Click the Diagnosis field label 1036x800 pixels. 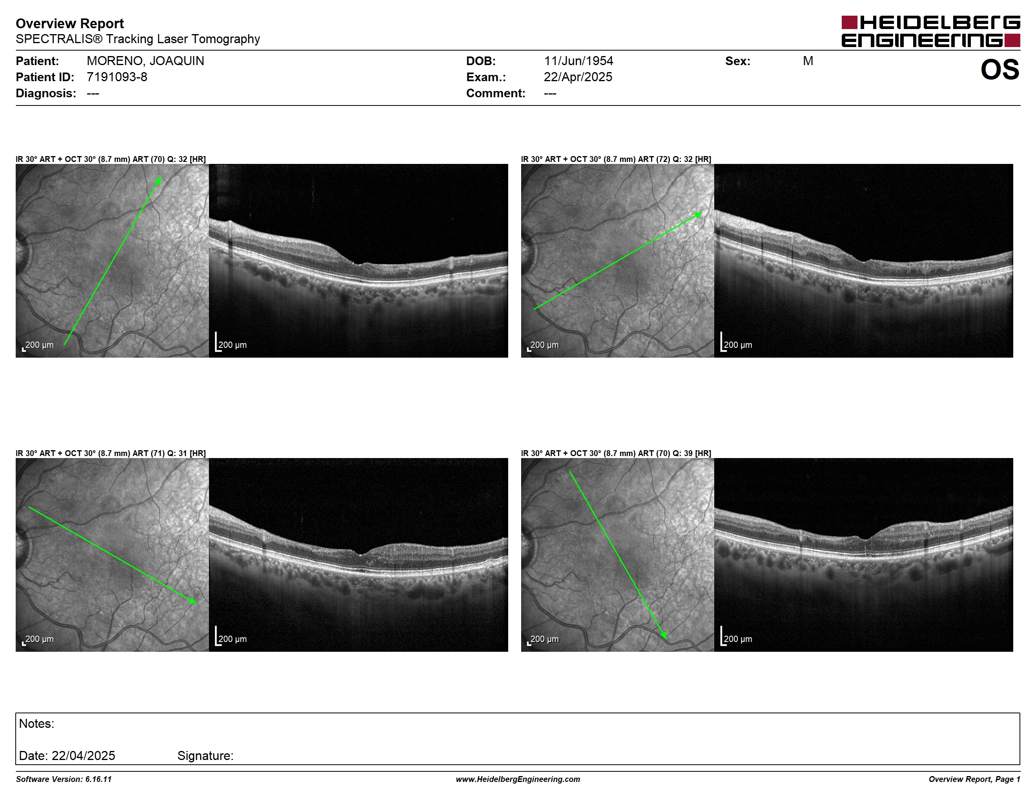(46, 93)
